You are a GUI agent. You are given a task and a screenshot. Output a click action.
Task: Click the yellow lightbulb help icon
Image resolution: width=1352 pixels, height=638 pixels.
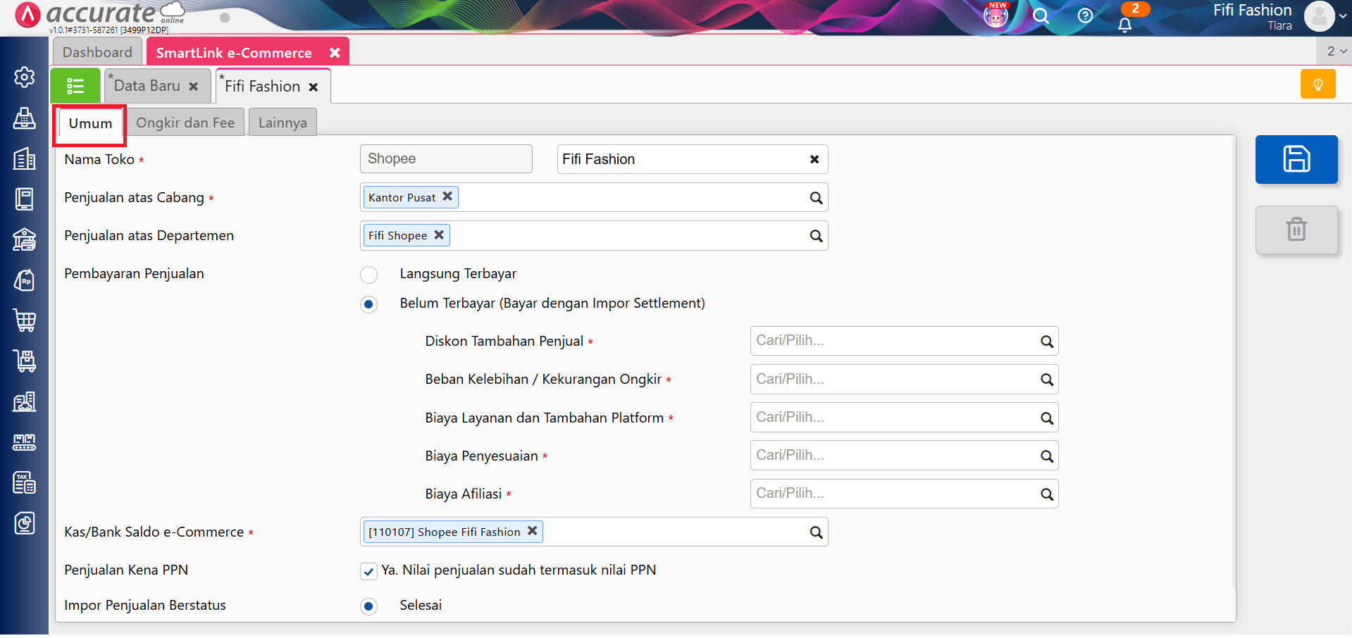coord(1317,84)
